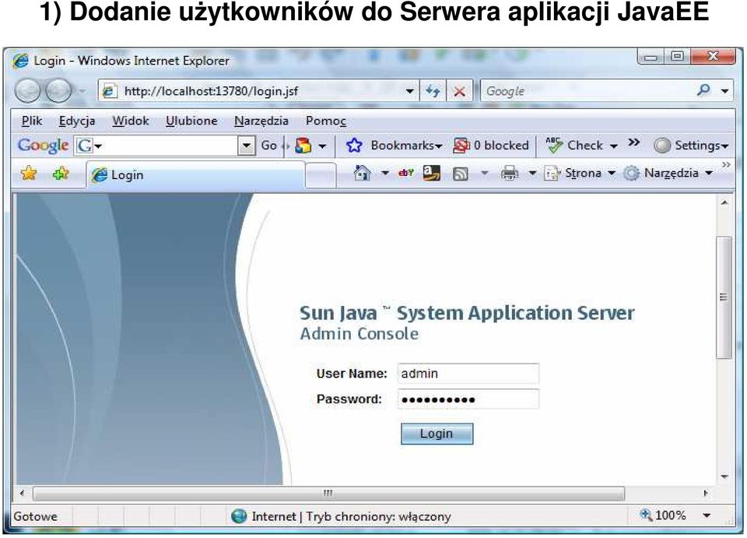Open the Widok menu
This screenshot has width=747, height=538.
[x=131, y=121]
